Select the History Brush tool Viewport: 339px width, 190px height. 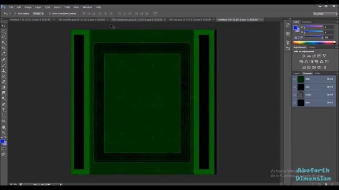pos(4,76)
